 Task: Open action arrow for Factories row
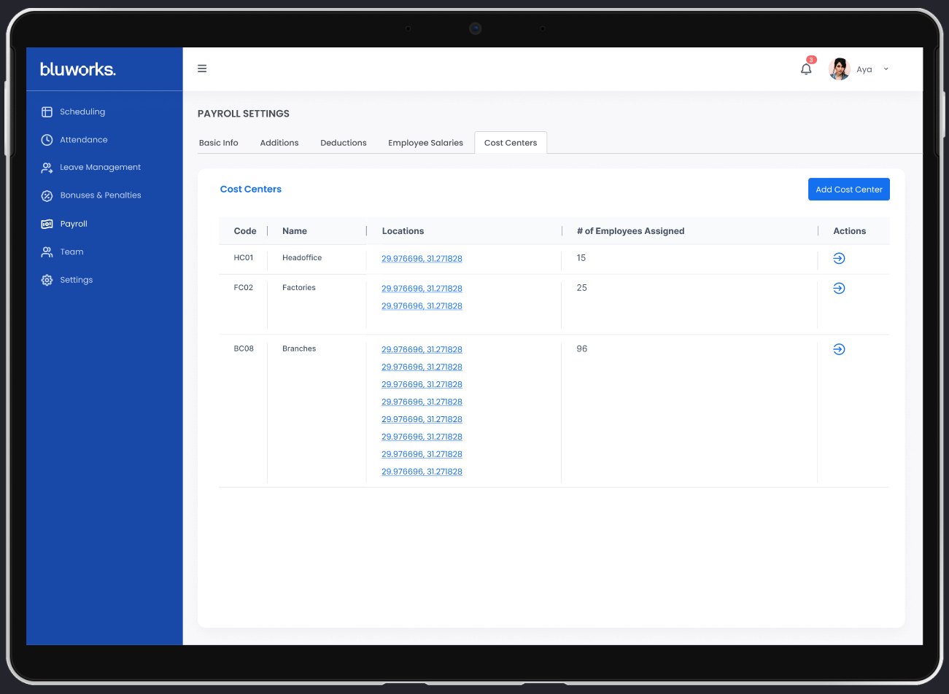coord(839,289)
